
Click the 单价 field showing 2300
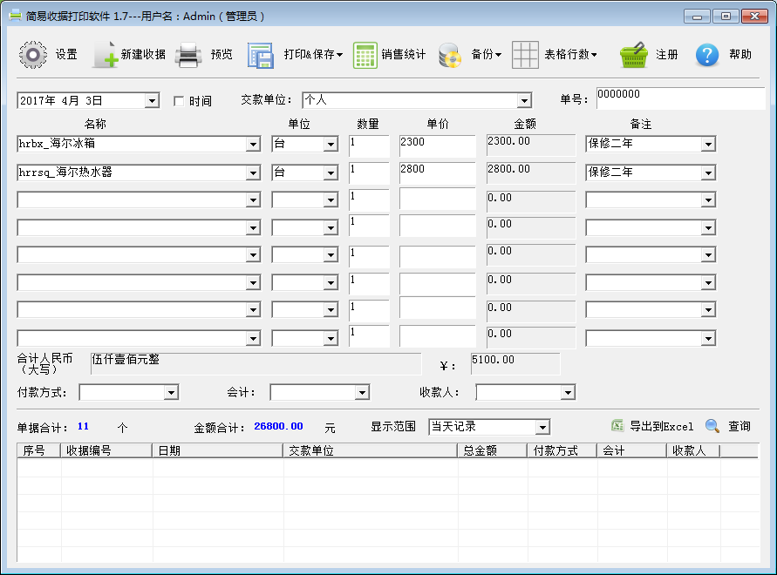point(437,146)
